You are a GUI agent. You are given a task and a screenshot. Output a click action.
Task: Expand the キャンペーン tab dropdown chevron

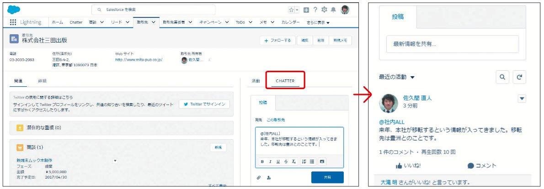(227, 22)
